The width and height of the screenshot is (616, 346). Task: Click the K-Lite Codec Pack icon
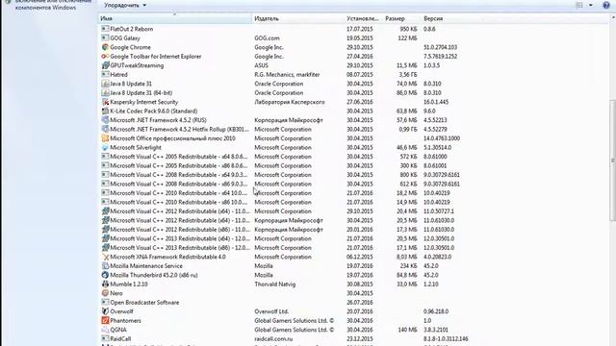pos(105,111)
